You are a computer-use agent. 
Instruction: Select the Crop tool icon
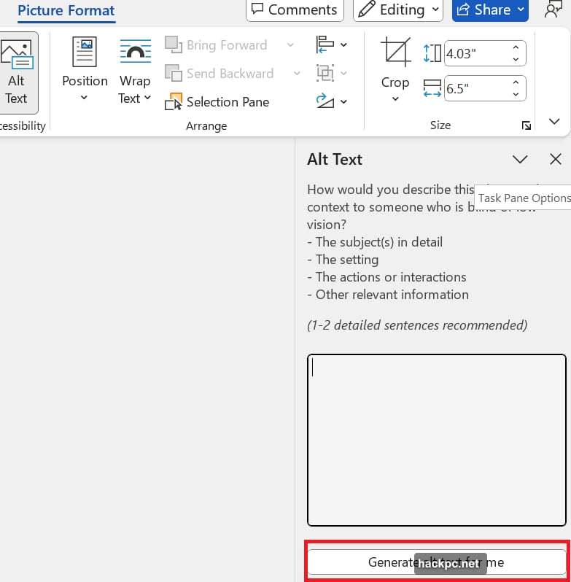(395, 53)
